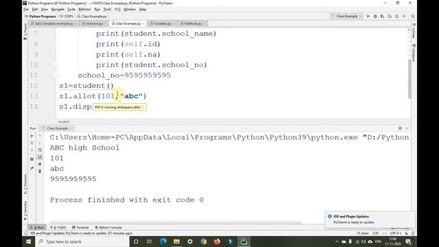Open the VCS menu
Image resolution: width=439 pixels, height=247 pixels.
click(x=117, y=9)
